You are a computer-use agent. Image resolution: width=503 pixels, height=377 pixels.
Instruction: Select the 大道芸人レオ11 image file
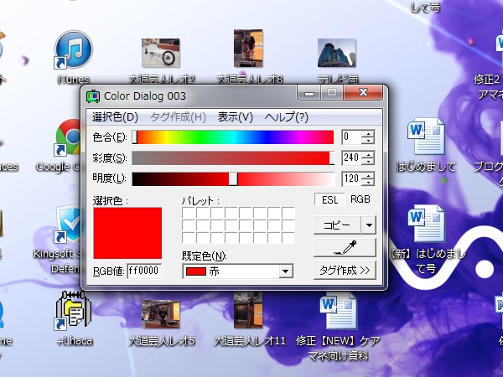coord(248,310)
